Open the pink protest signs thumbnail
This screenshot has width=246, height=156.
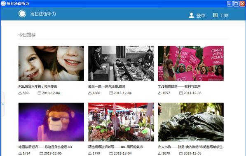191,63
